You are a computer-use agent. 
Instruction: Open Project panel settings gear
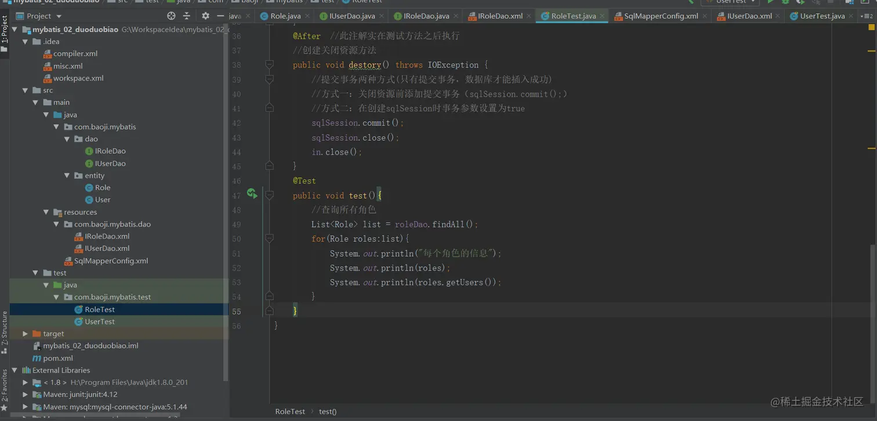point(205,16)
